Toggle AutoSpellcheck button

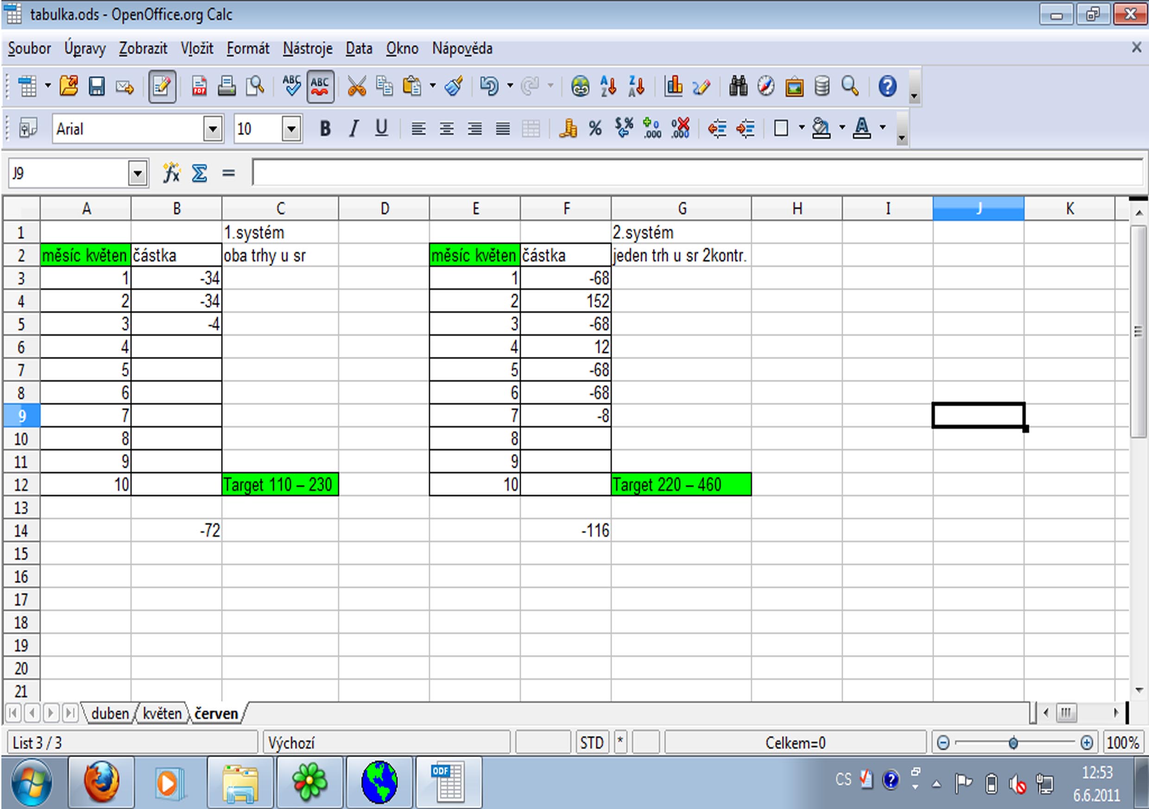click(x=320, y=87)
